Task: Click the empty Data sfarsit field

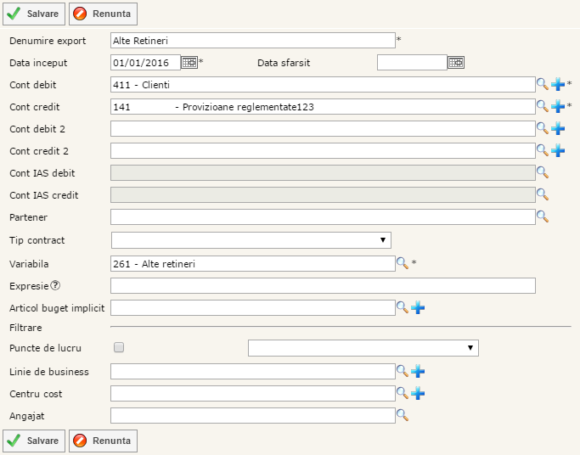Action: (412, 63)
